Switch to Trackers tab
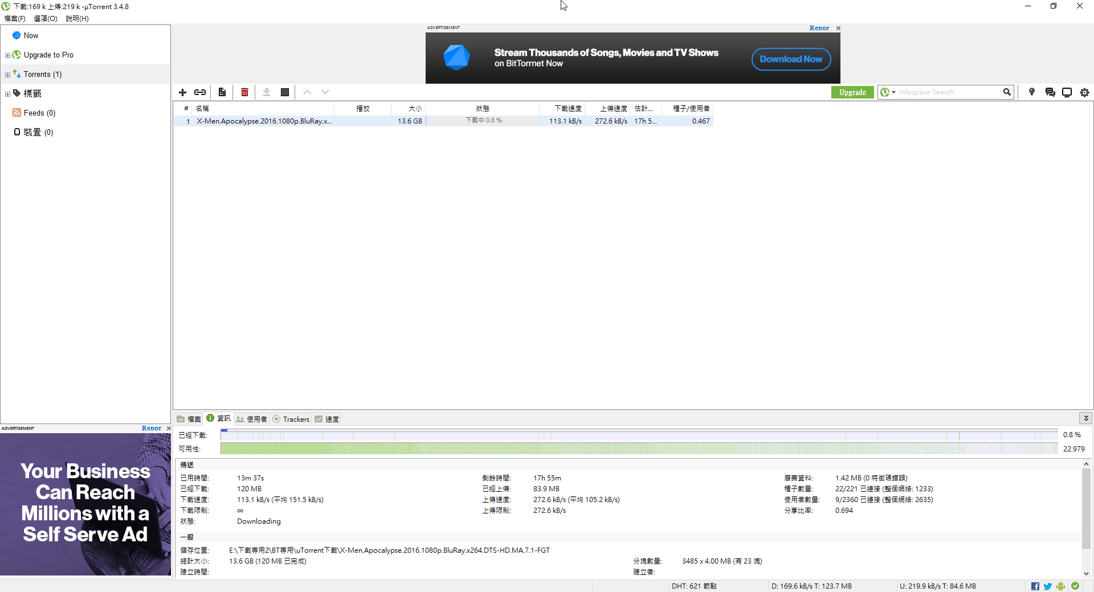 [x=291, y=419]
